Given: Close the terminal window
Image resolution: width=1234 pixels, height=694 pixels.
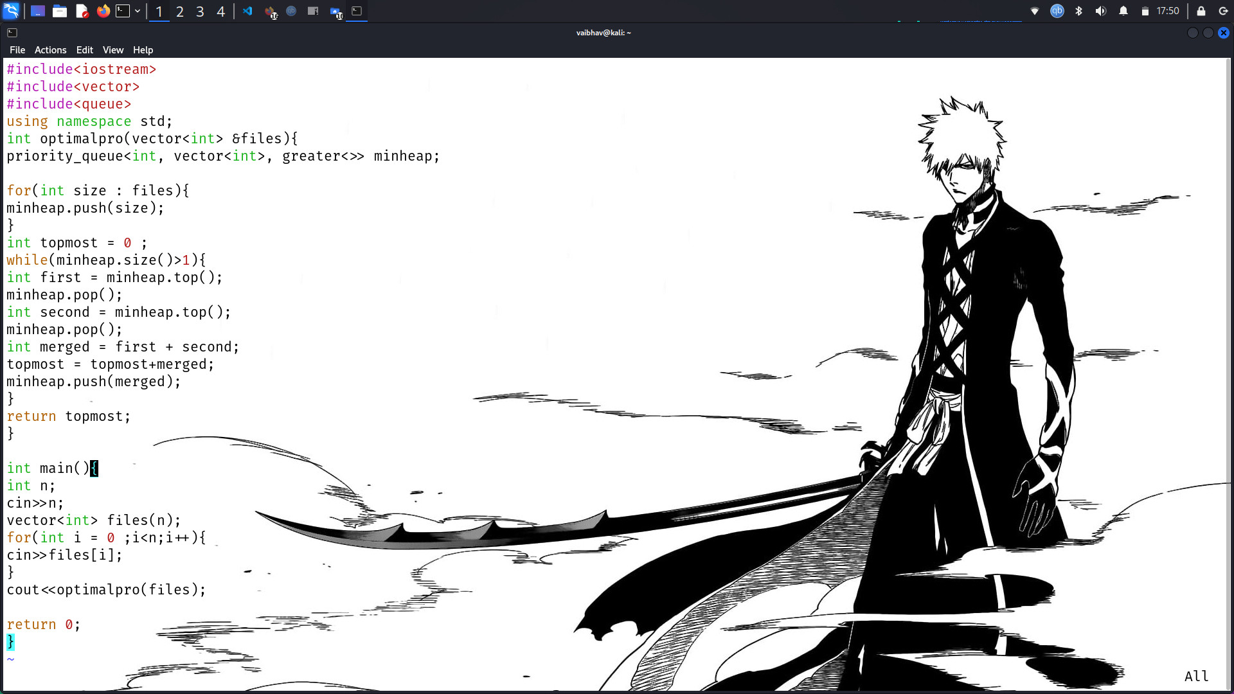Looking at the screenshot, I should pyautogui.click(x=1224, y=33).
